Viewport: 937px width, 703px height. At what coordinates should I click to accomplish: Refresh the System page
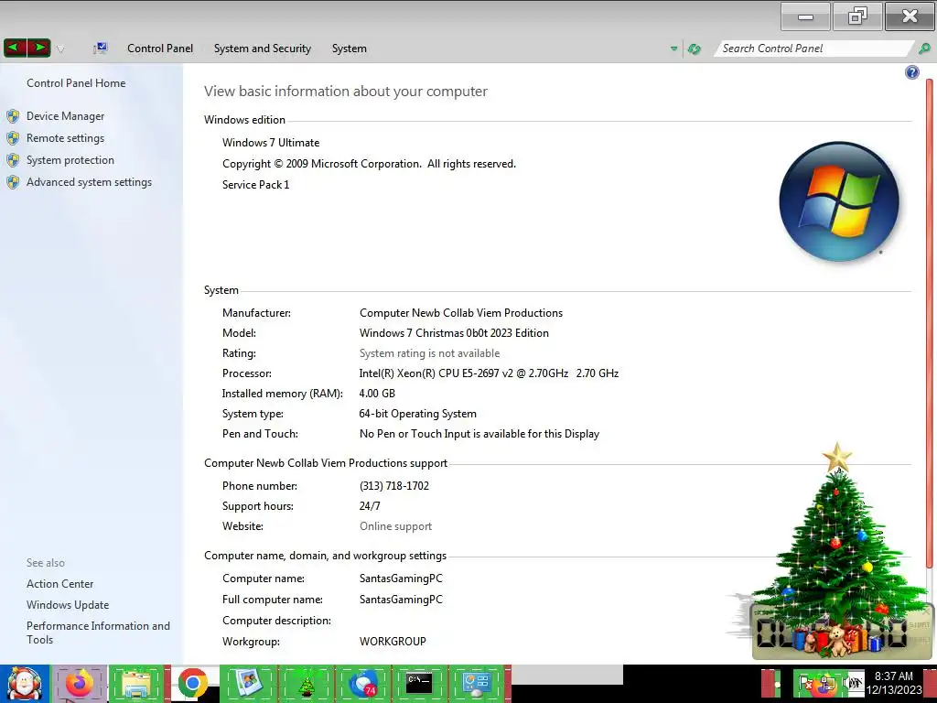point(694,49)
